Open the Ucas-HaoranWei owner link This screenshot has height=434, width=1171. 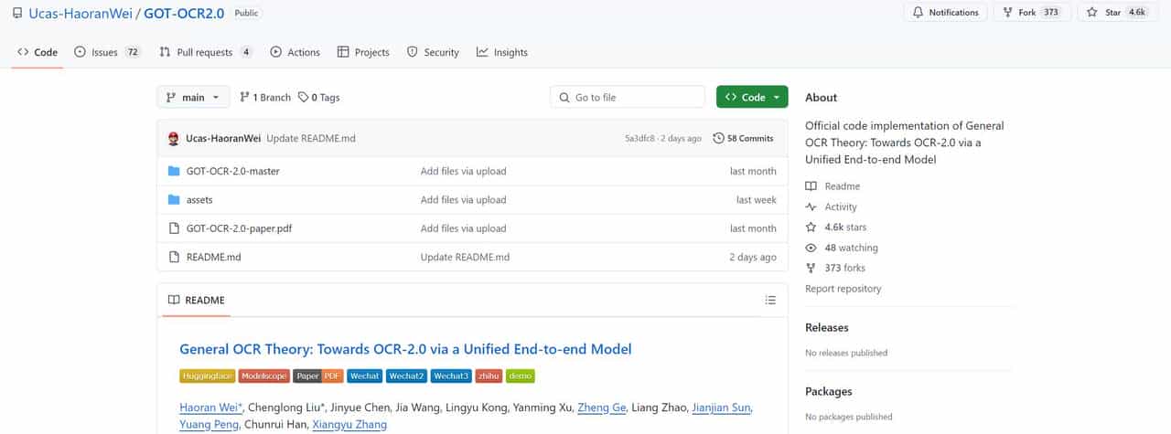pos(81,13)
